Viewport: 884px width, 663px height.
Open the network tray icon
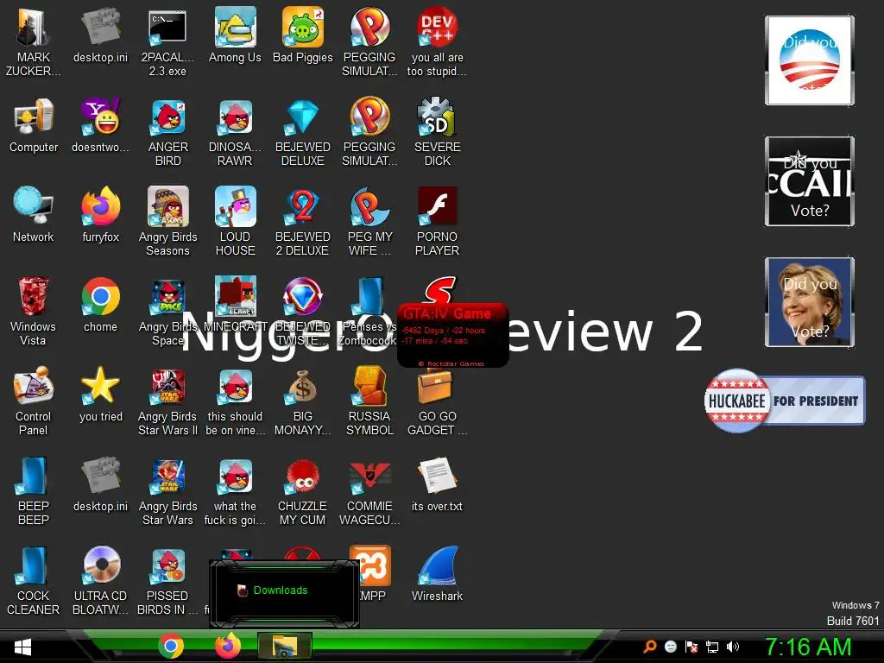[712, 647]
